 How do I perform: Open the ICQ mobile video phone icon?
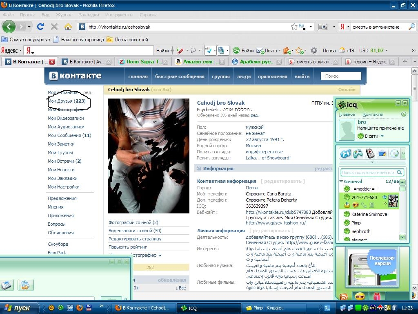(370, 154)
